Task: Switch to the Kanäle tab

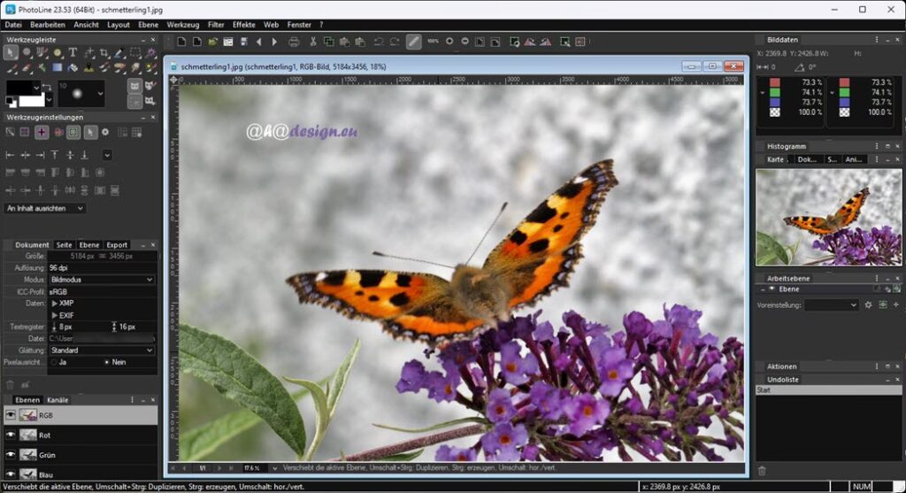Action: [58, 400]
